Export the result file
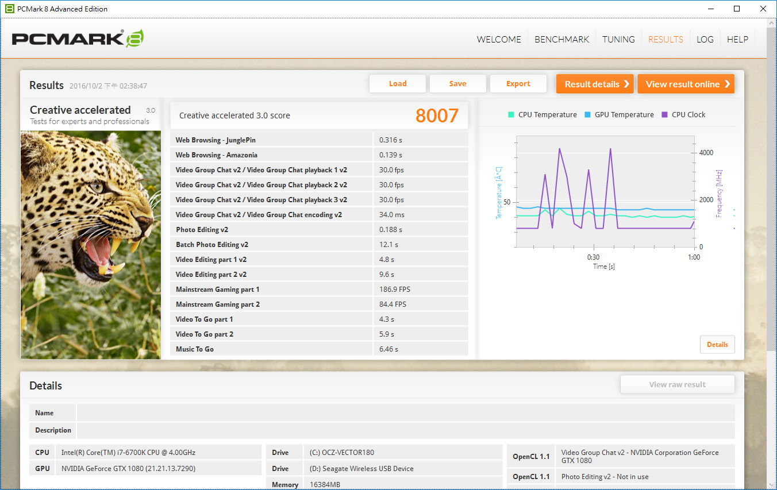 click(518, 84)
